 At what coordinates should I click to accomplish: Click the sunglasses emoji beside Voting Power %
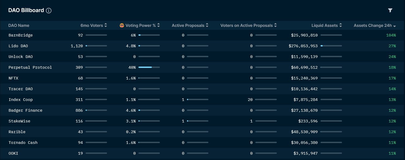(122, 26)
